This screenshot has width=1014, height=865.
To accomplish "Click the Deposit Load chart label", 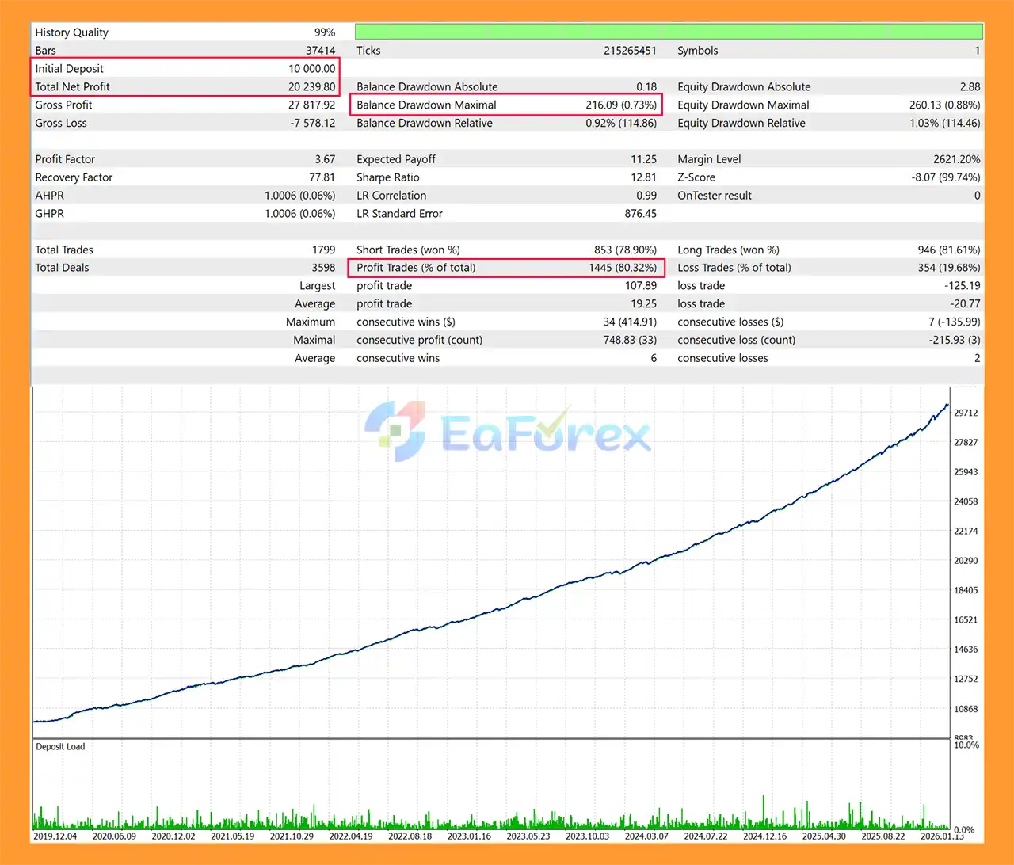I will click(x=60, y=746).
